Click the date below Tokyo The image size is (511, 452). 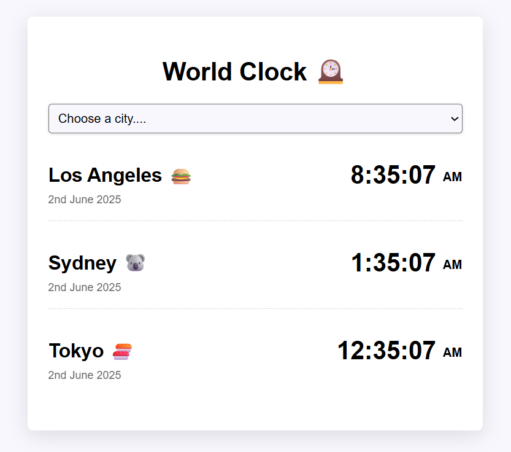click(x=85, y=375)
